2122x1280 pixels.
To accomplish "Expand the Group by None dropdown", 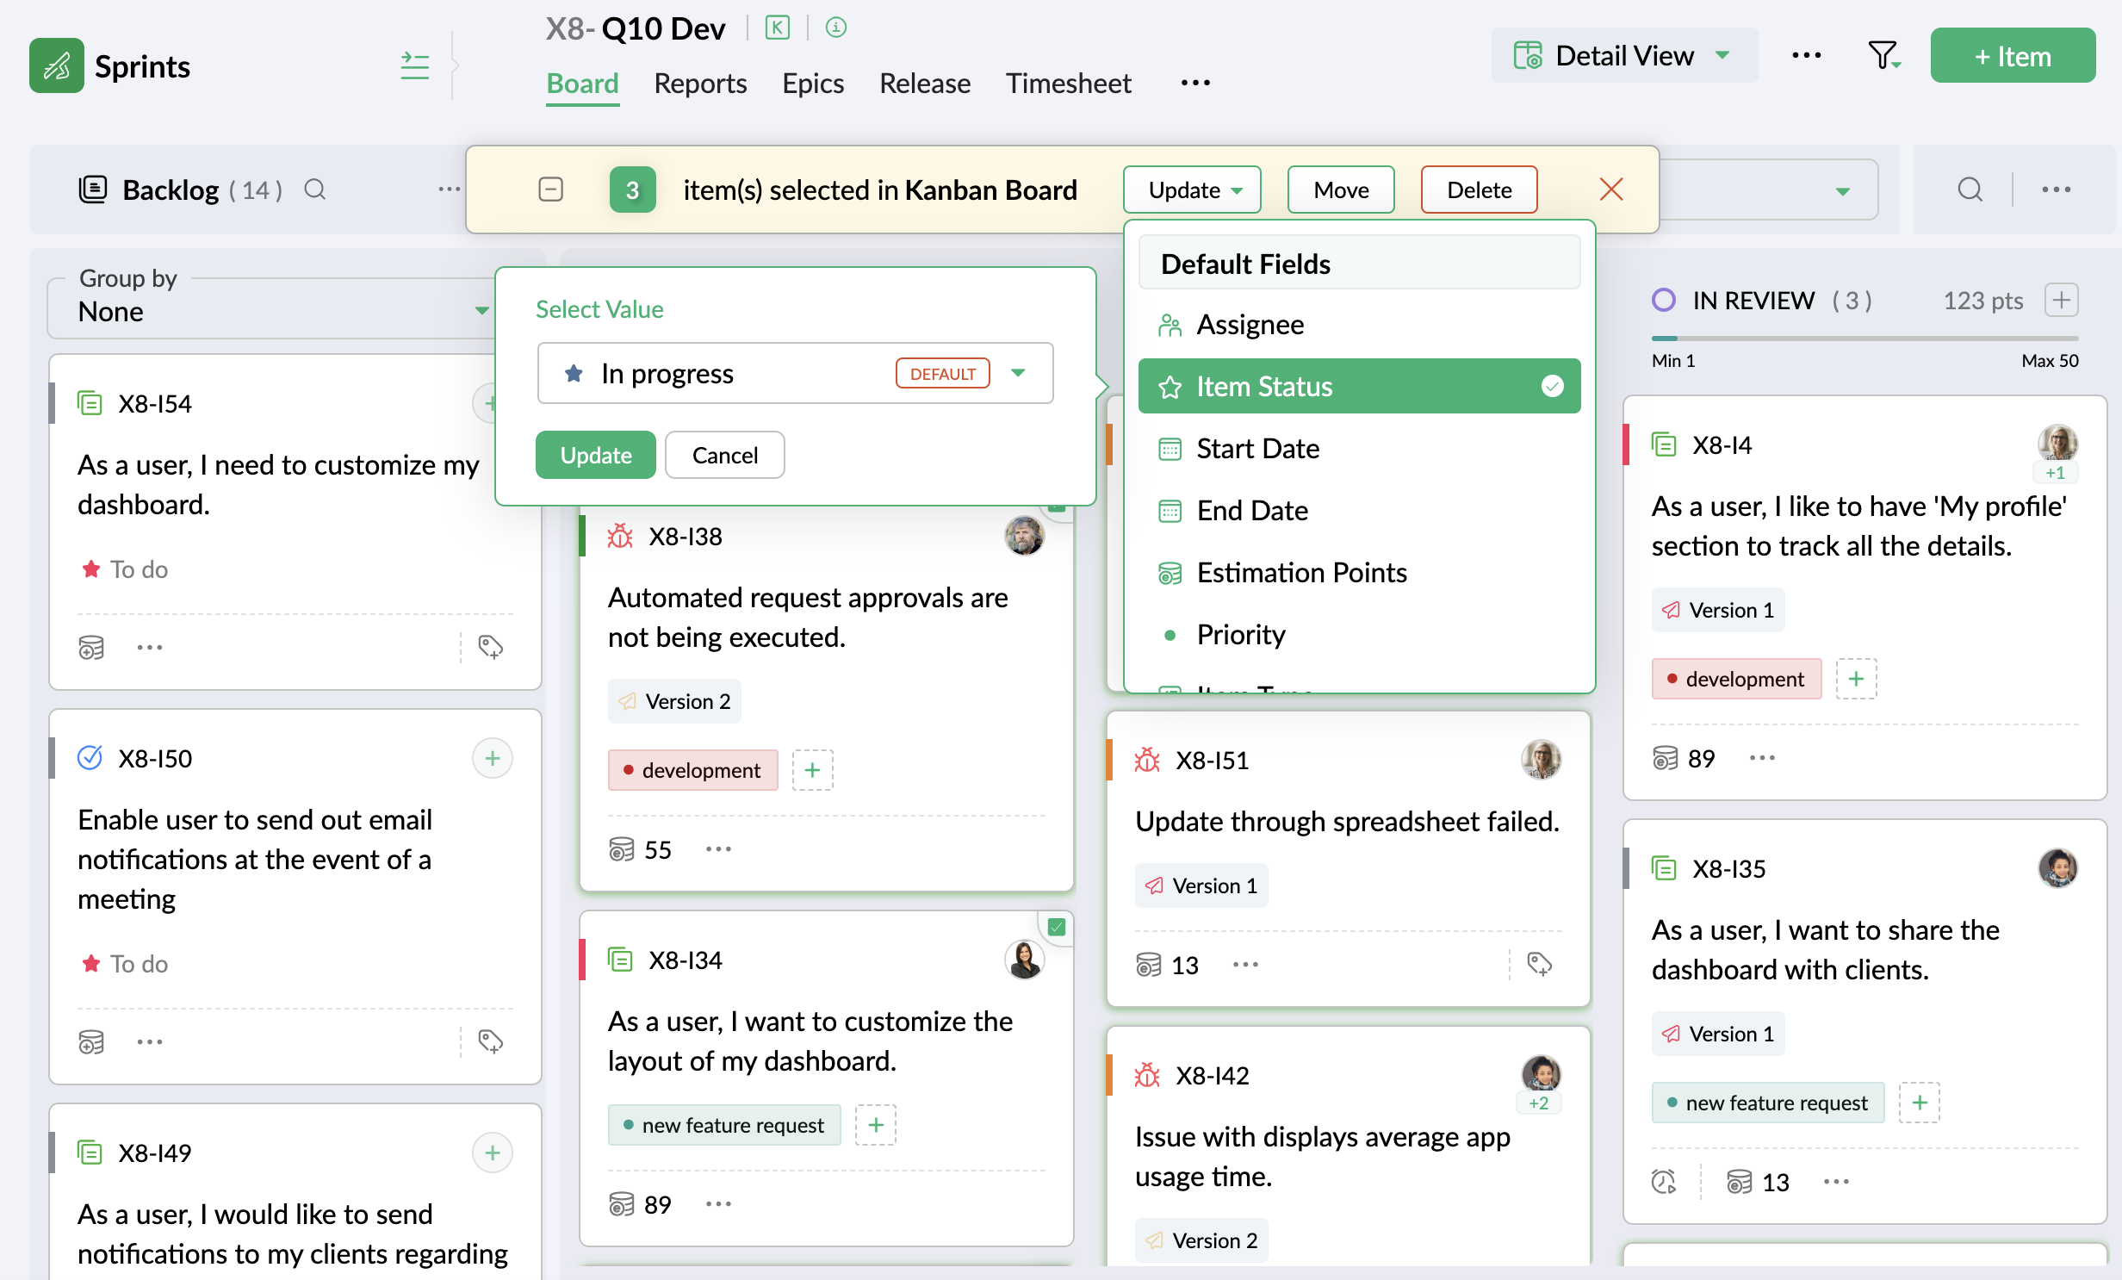I will tap(481, 310).
